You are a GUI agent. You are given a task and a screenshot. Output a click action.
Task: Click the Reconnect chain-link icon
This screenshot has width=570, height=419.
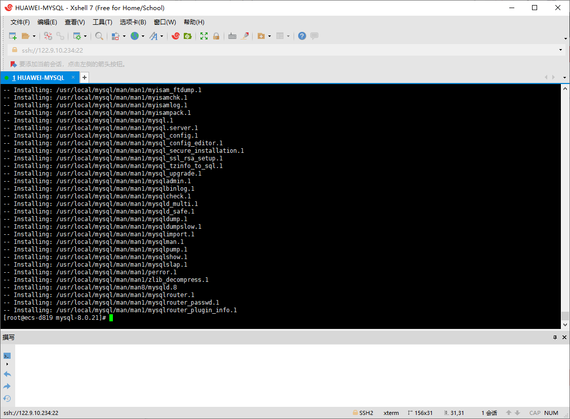(x=60, y=36)
